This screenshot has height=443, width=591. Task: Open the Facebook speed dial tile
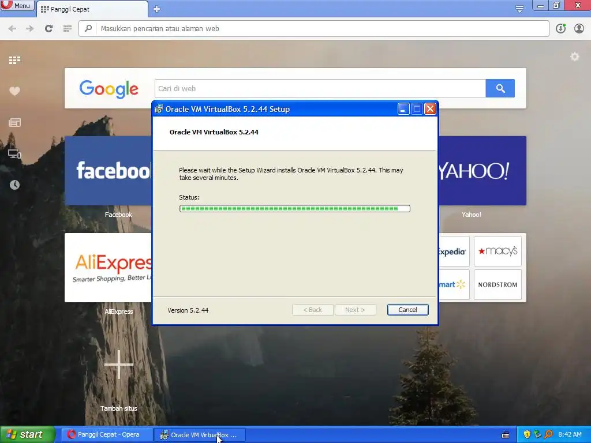coord(108,171)
